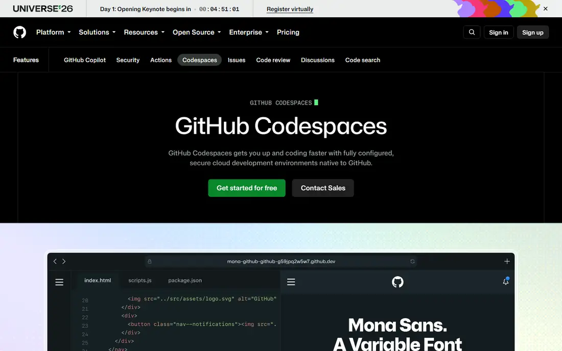Click code line 23 nav--notifications button
Screen dimensions: 562x351
202,324
